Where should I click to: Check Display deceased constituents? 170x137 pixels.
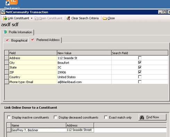(56, 117)
